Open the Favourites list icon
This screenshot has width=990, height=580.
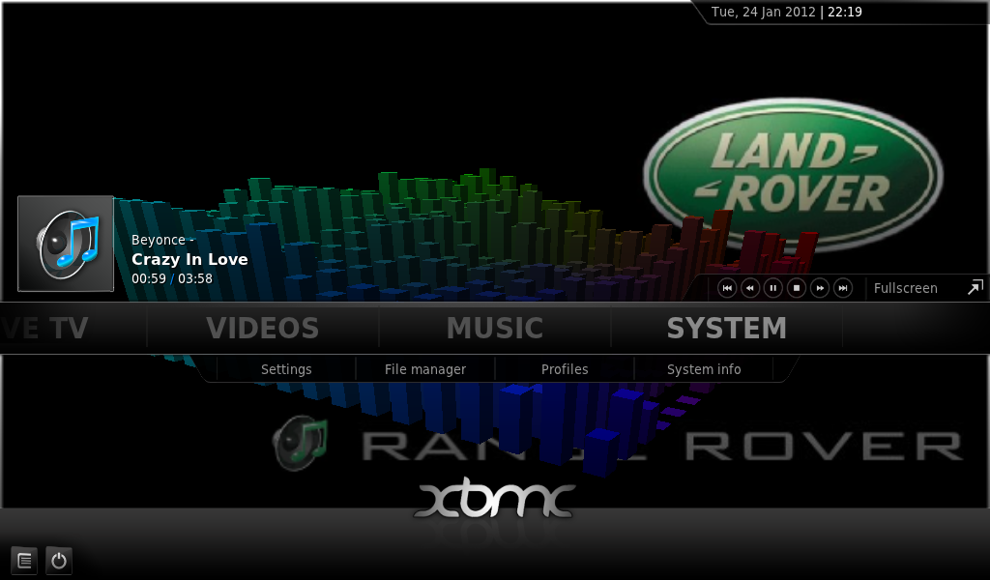(x=24, y=561)
